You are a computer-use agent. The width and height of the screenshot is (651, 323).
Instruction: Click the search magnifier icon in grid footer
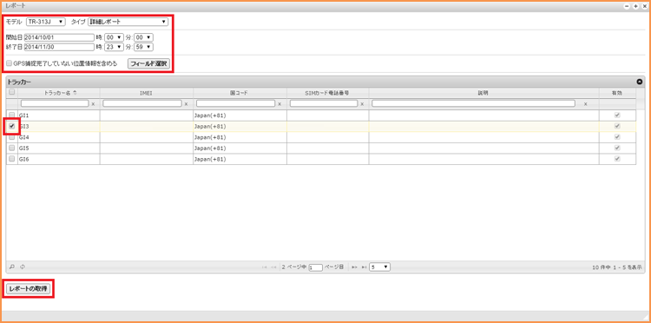tap(12, 267)
